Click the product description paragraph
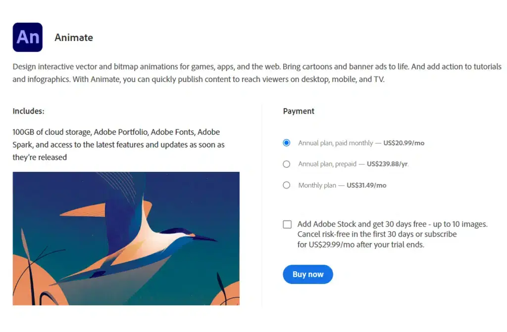This screenshot has height=332, width=507. [x=248, y=73]
